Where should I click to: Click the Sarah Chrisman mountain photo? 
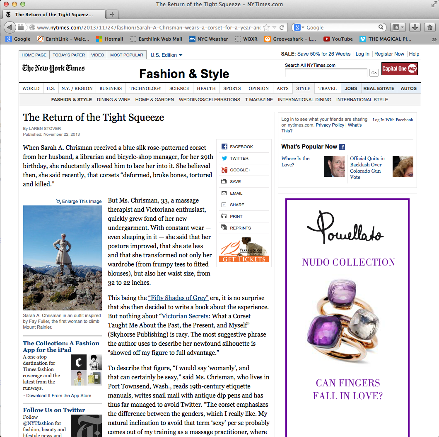63,258
